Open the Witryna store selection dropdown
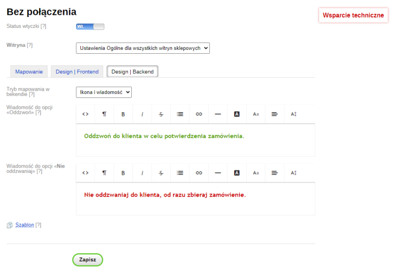 (x=143, y=48)
